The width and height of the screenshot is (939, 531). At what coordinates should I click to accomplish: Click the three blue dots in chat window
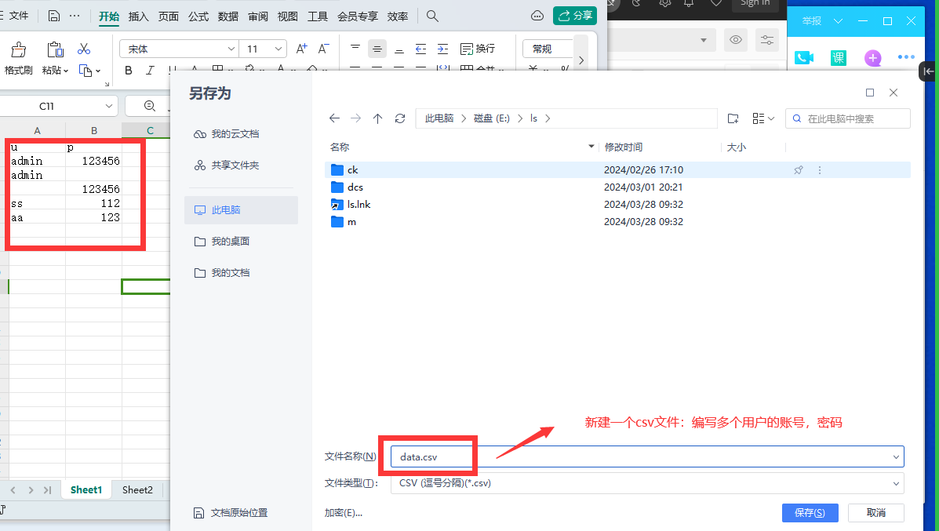906,57
